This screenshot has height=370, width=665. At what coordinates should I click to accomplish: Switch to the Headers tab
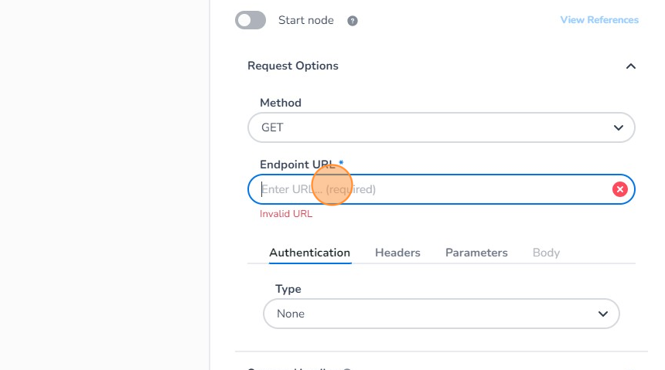397,253
